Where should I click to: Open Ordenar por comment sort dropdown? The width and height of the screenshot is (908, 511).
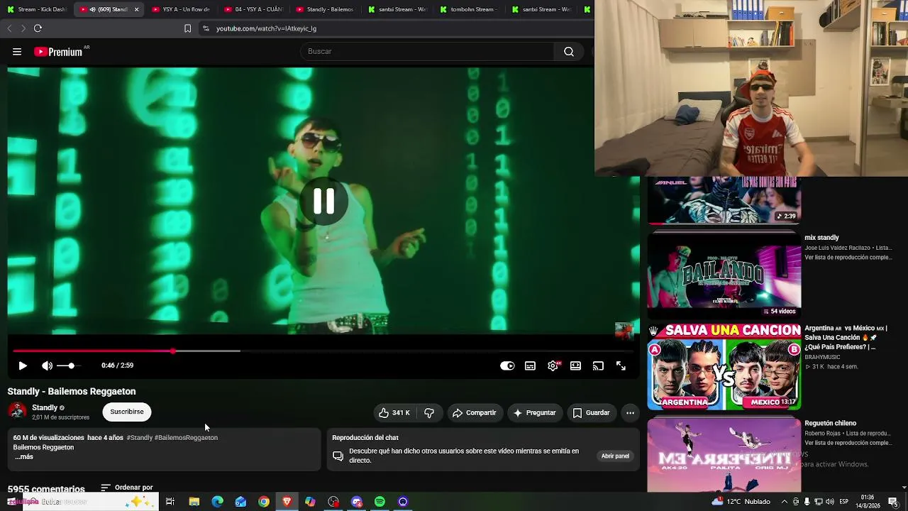127,488
